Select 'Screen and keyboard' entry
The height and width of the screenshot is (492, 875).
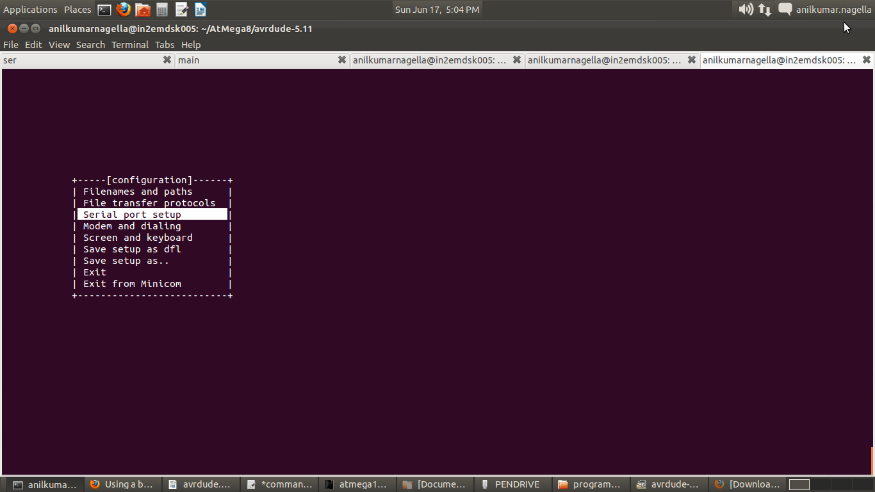pos(138,238)
